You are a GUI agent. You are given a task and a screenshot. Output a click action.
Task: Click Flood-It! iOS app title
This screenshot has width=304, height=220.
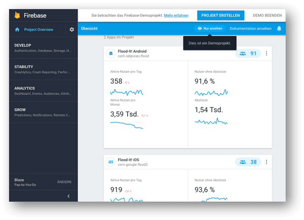pyautogui.click(x=128, y=160)
